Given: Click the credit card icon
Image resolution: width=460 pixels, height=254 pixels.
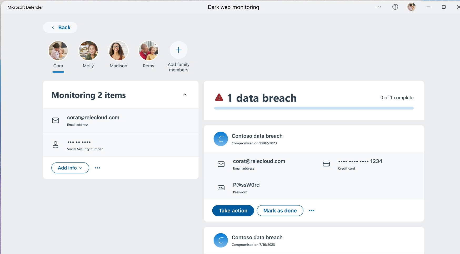Looking at the screenshot, I should [326, 164].
